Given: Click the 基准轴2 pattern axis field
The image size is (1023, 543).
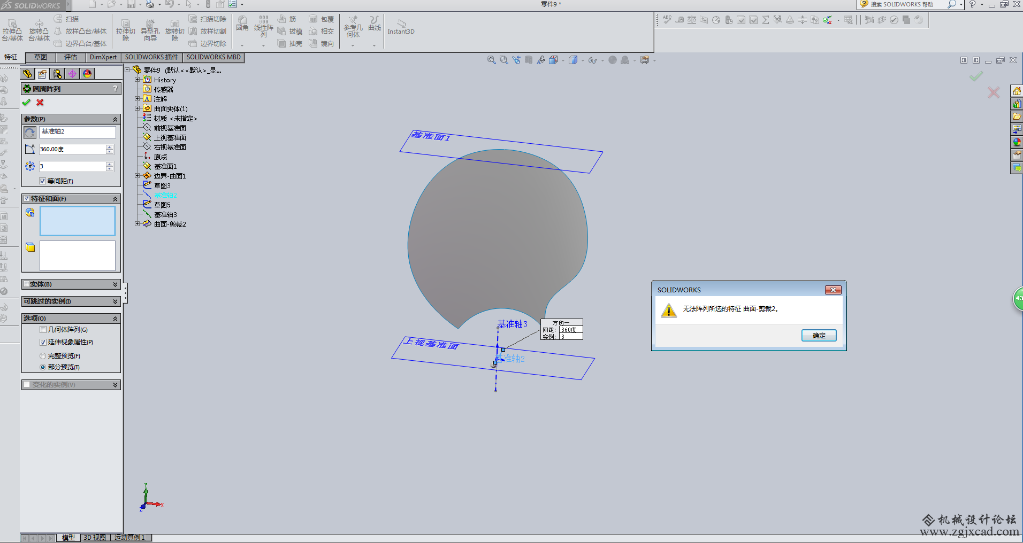Looking at the screenshot, I should (x=78, y=132).
